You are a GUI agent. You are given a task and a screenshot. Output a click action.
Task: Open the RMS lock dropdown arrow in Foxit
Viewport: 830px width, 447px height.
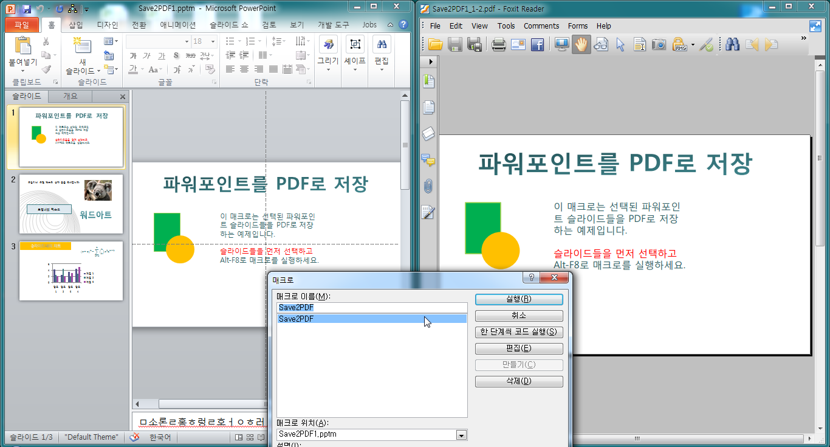coord(693,44)
